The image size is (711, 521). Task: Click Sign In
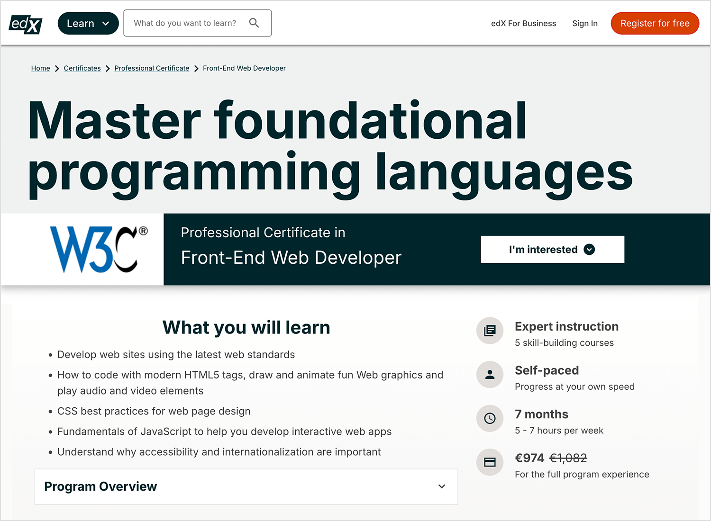tap(584, 23)
